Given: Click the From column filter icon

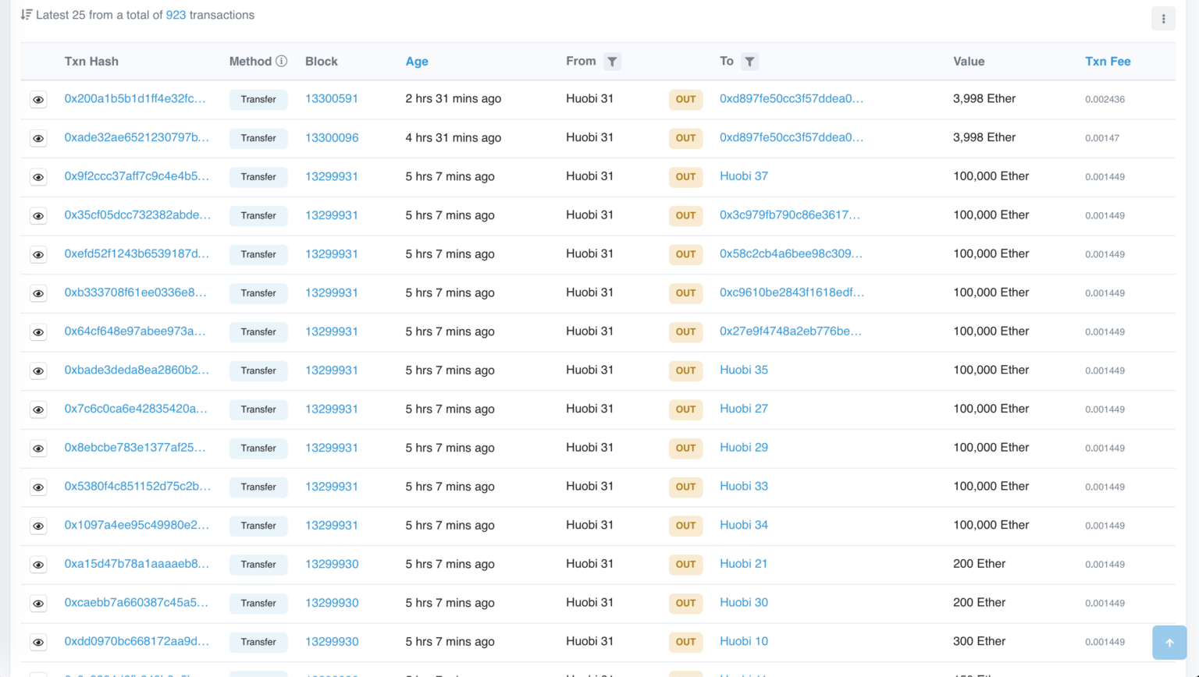Looking at the screenshot, I should pos(612,62).
